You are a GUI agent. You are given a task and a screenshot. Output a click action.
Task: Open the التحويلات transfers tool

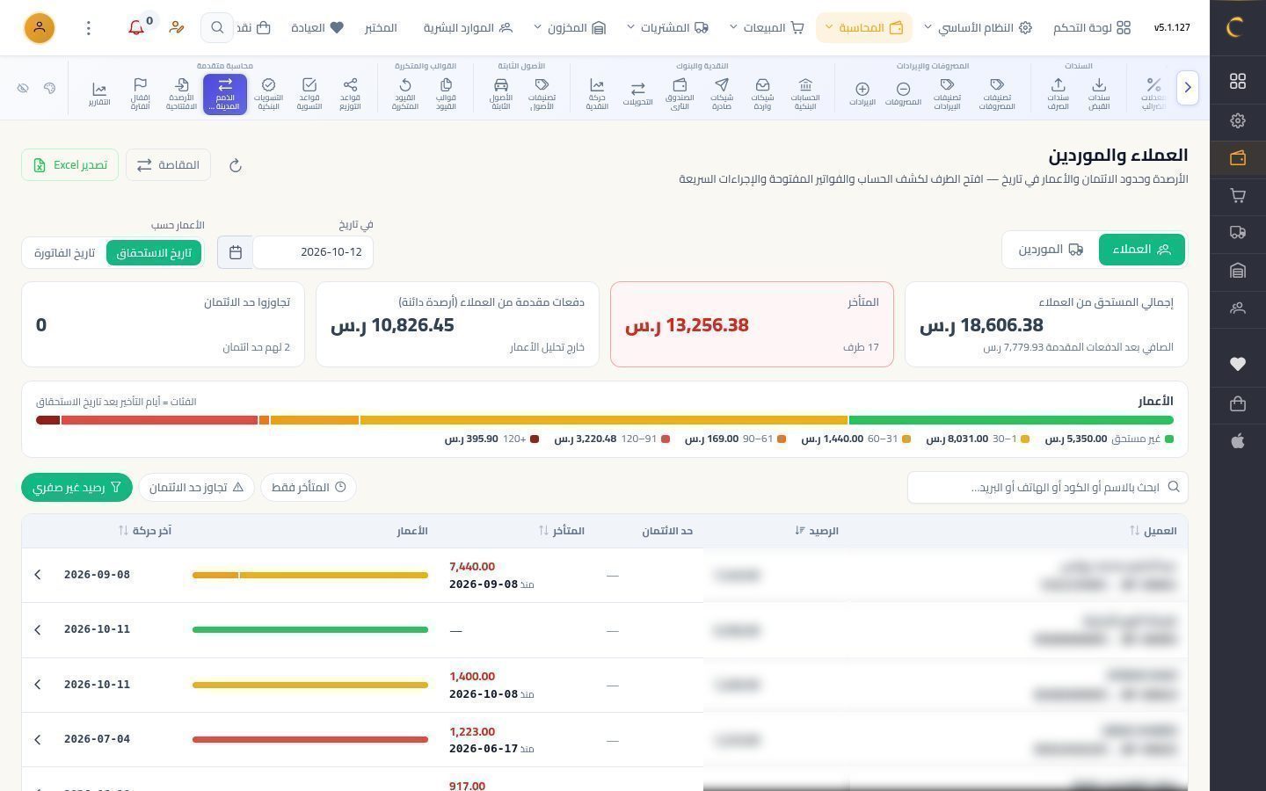[x=637, y=93]
